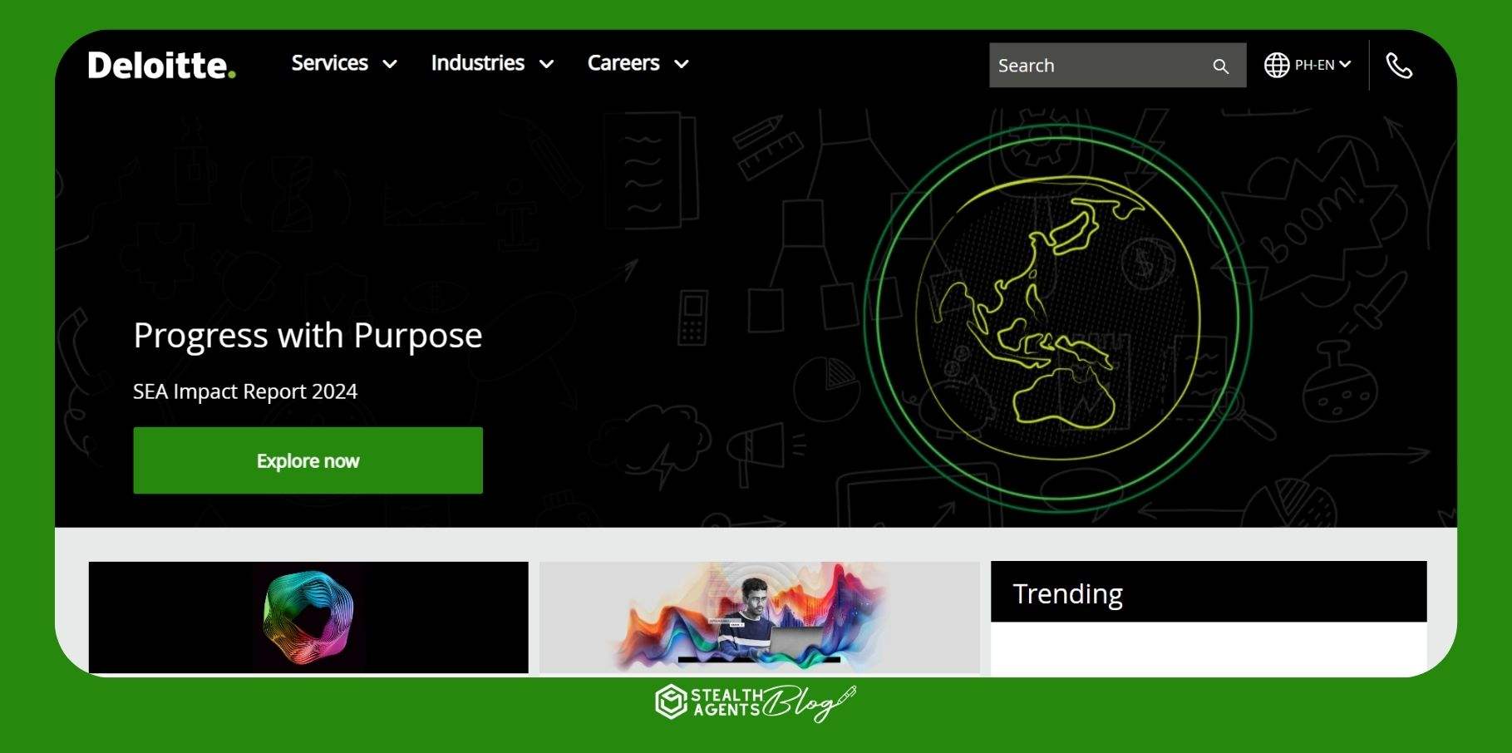Open the phone contact icon
This screenshot has height=753, width=1512.
1399,66
